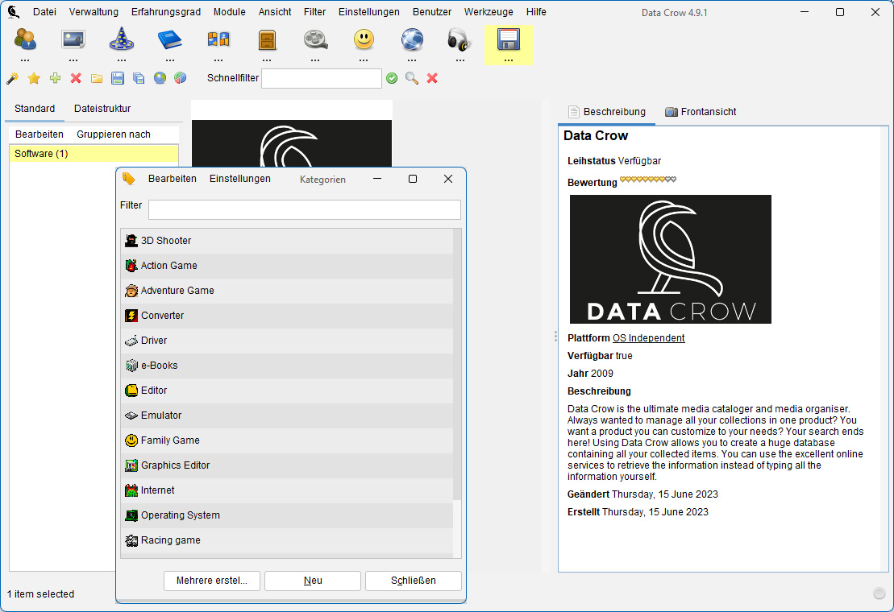Select the Graphics Editor category

coord(287,466)
